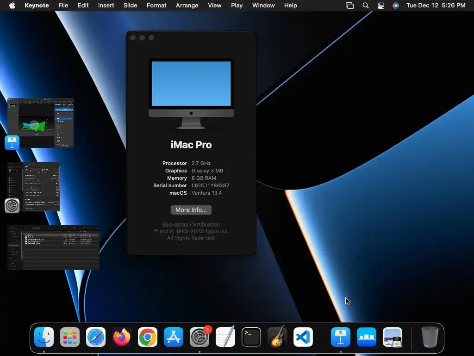
Task: Launch Visual Studio Code from the Dock
Action: pos(303,337)
